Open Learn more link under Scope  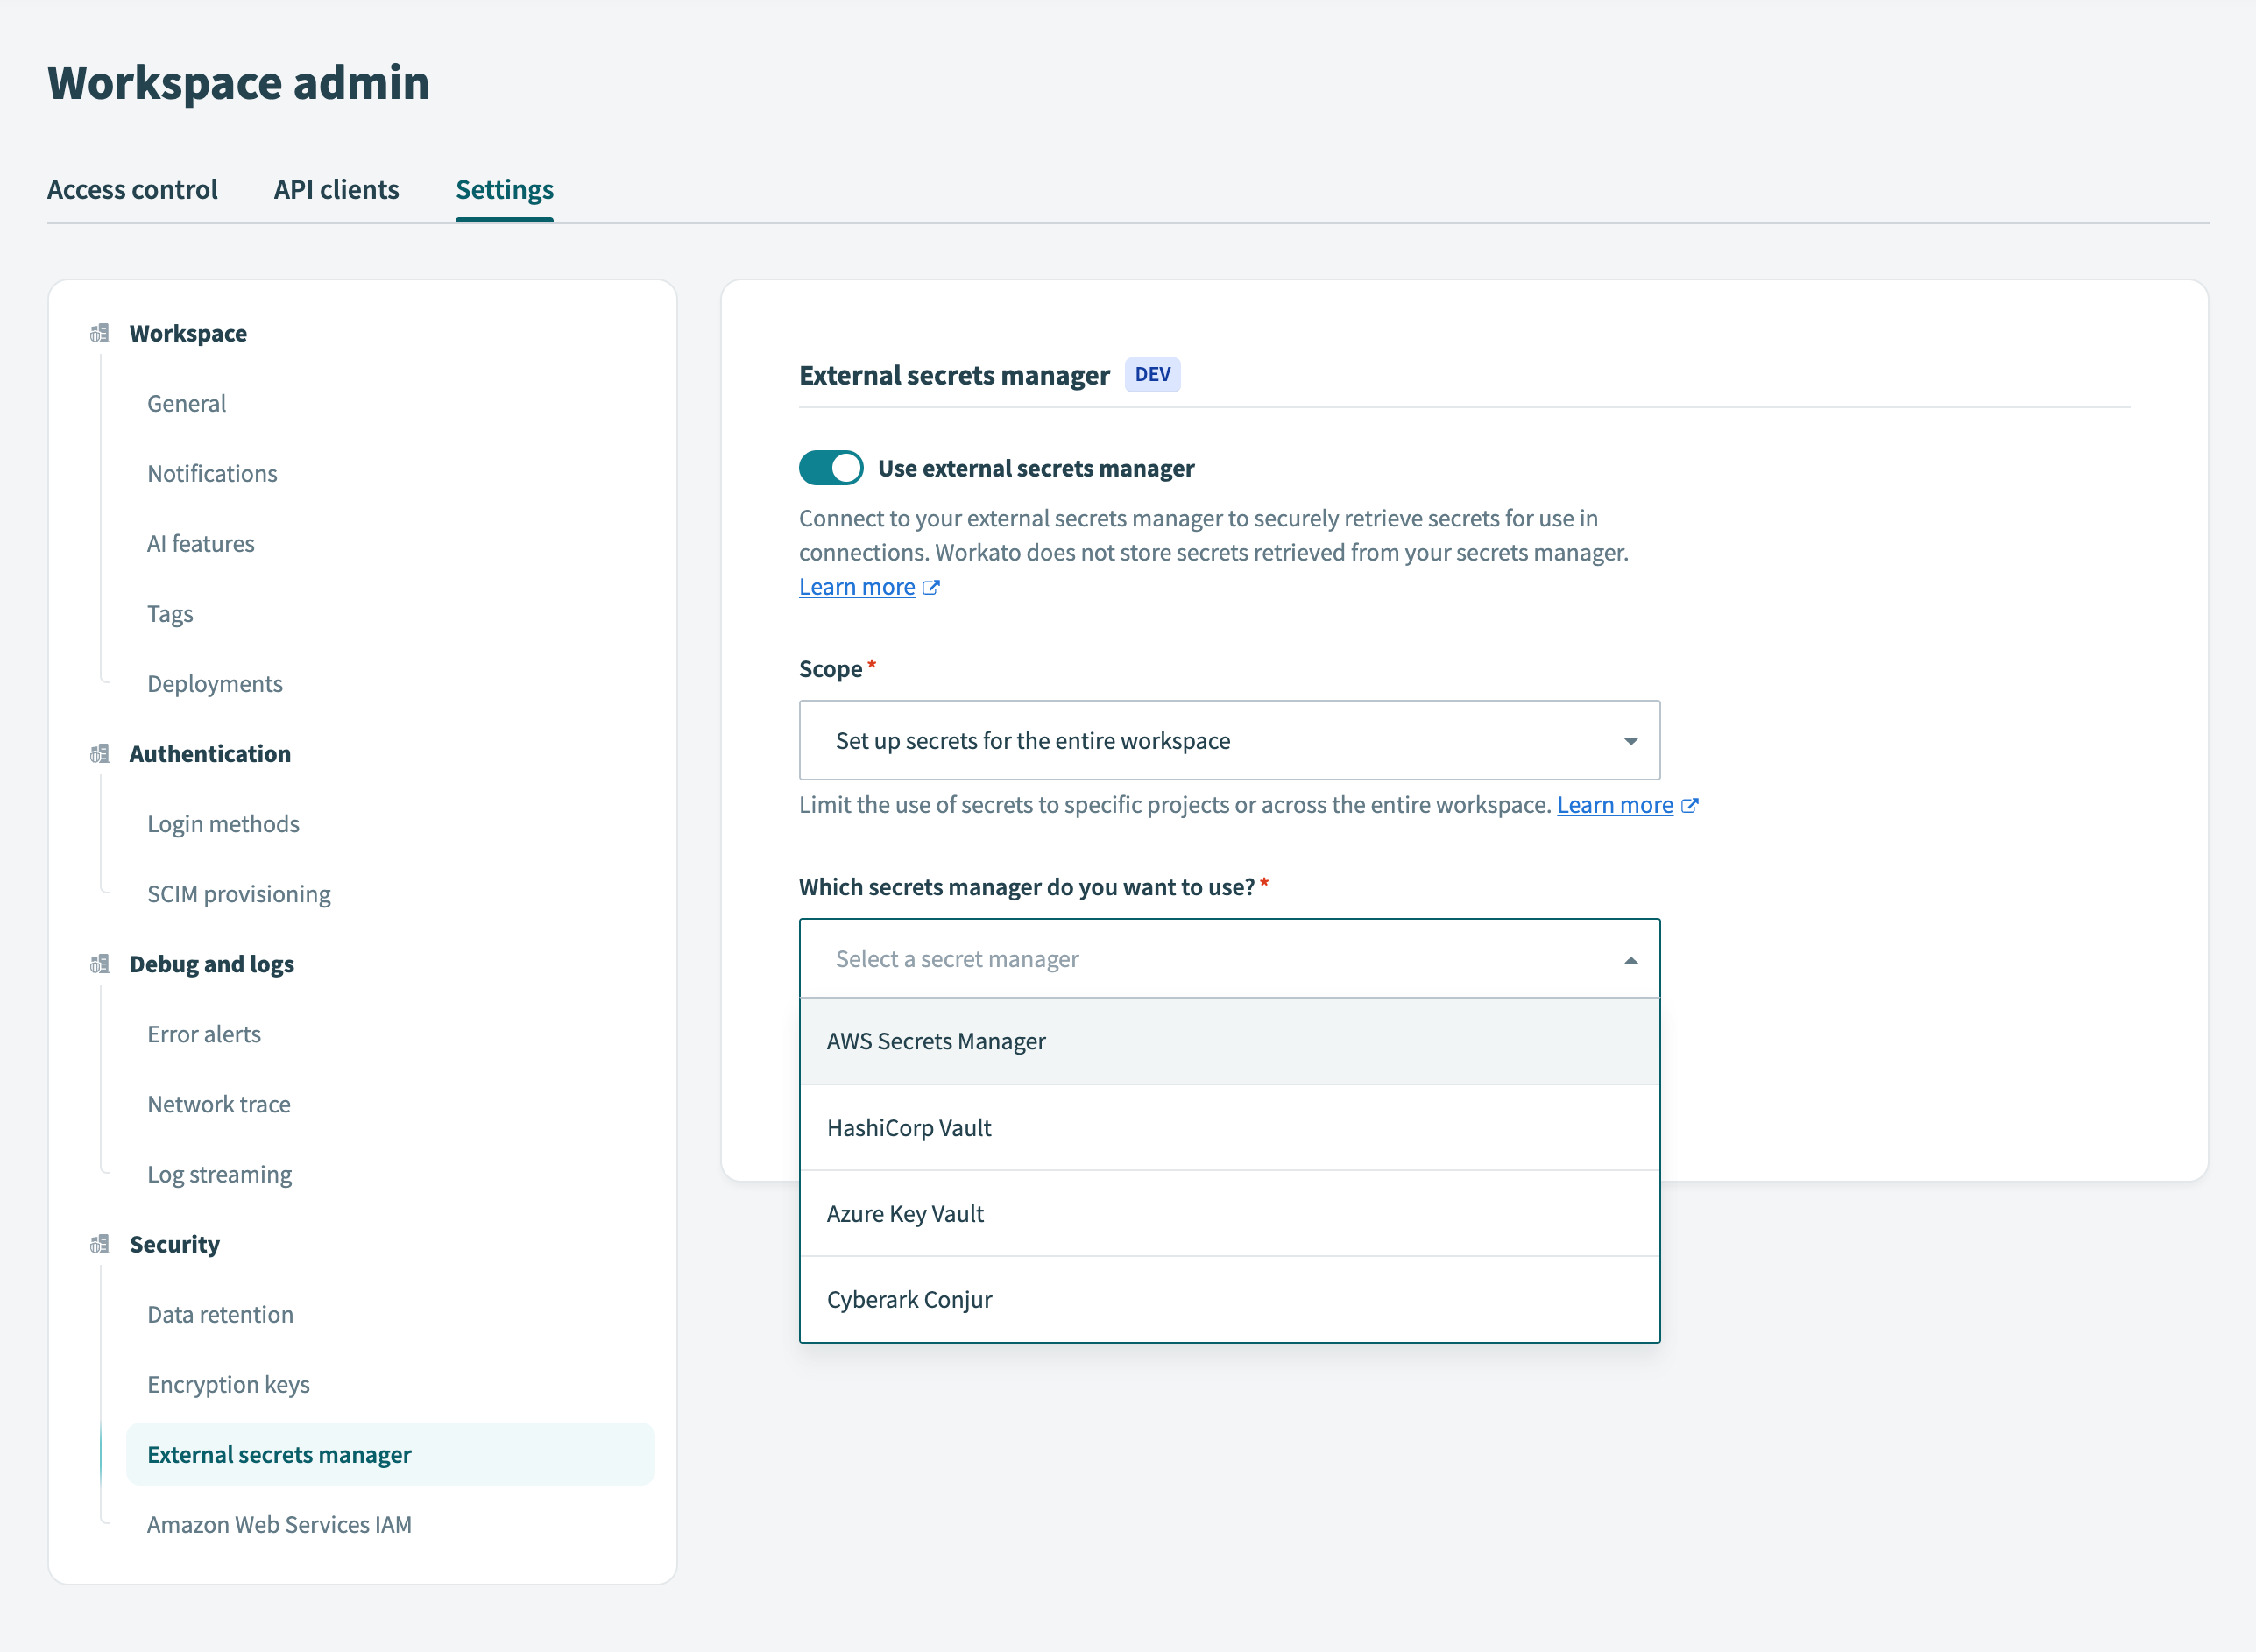pos(1614,805)
